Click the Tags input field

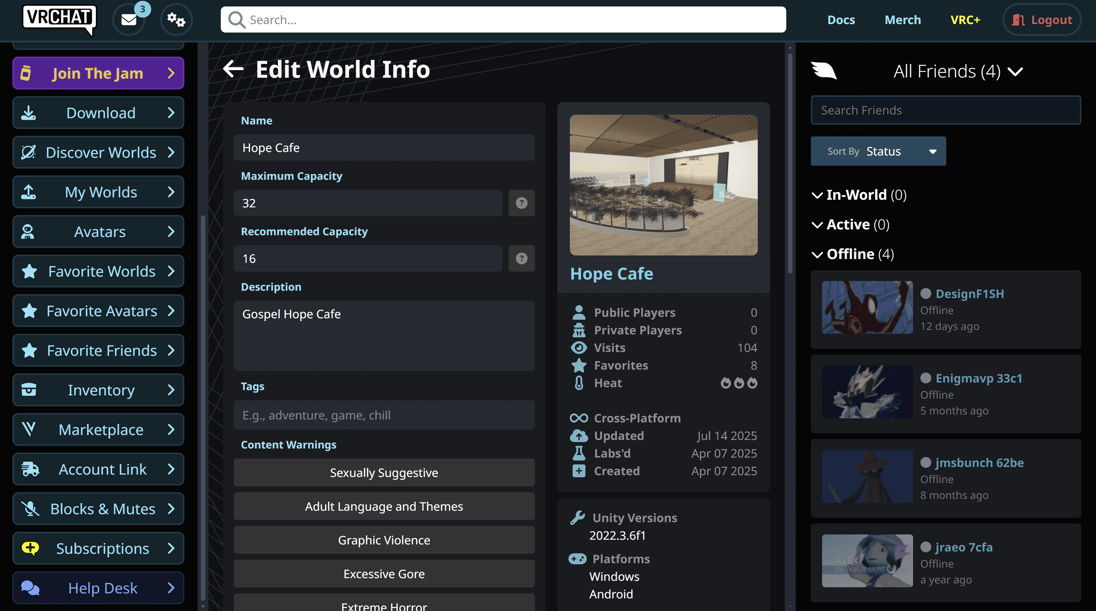pos(384,415)
